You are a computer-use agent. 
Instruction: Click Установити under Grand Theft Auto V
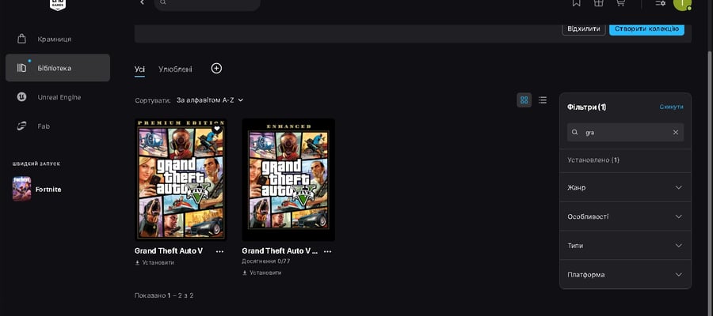point(154,262)
